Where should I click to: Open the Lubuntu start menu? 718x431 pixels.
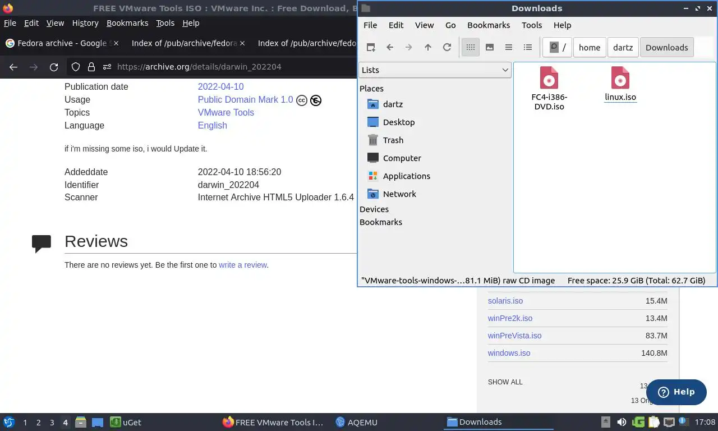click(9, 423)
